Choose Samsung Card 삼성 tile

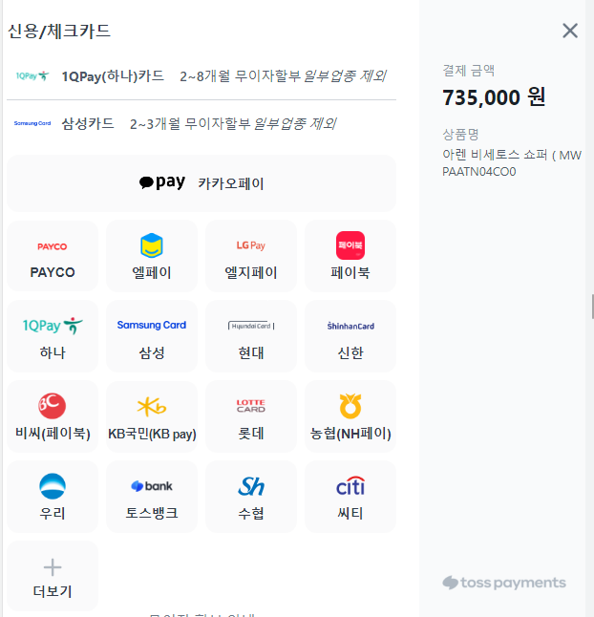click(152, 336)
